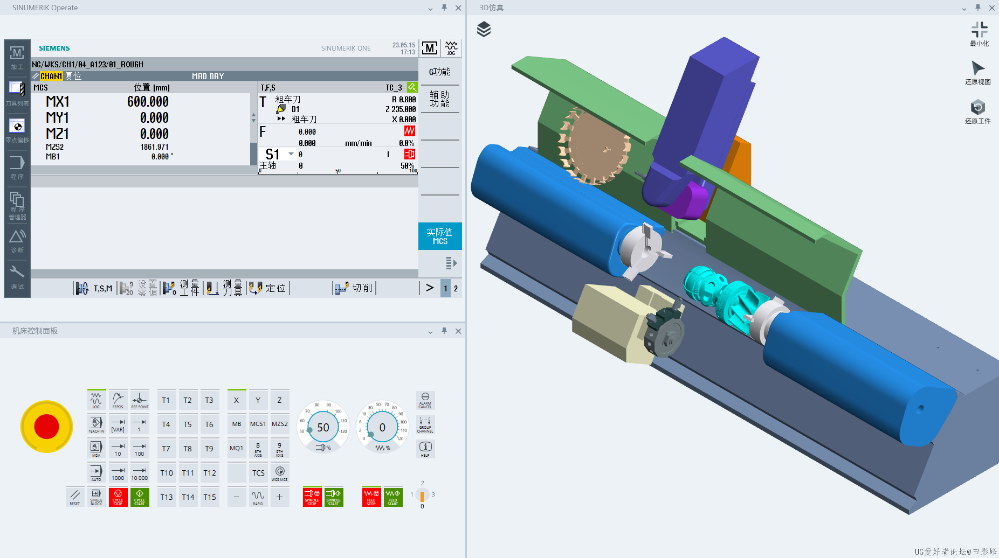Select the 8TH AXIS key
This screenshot has width=999, height=558.
pos(258,449)
